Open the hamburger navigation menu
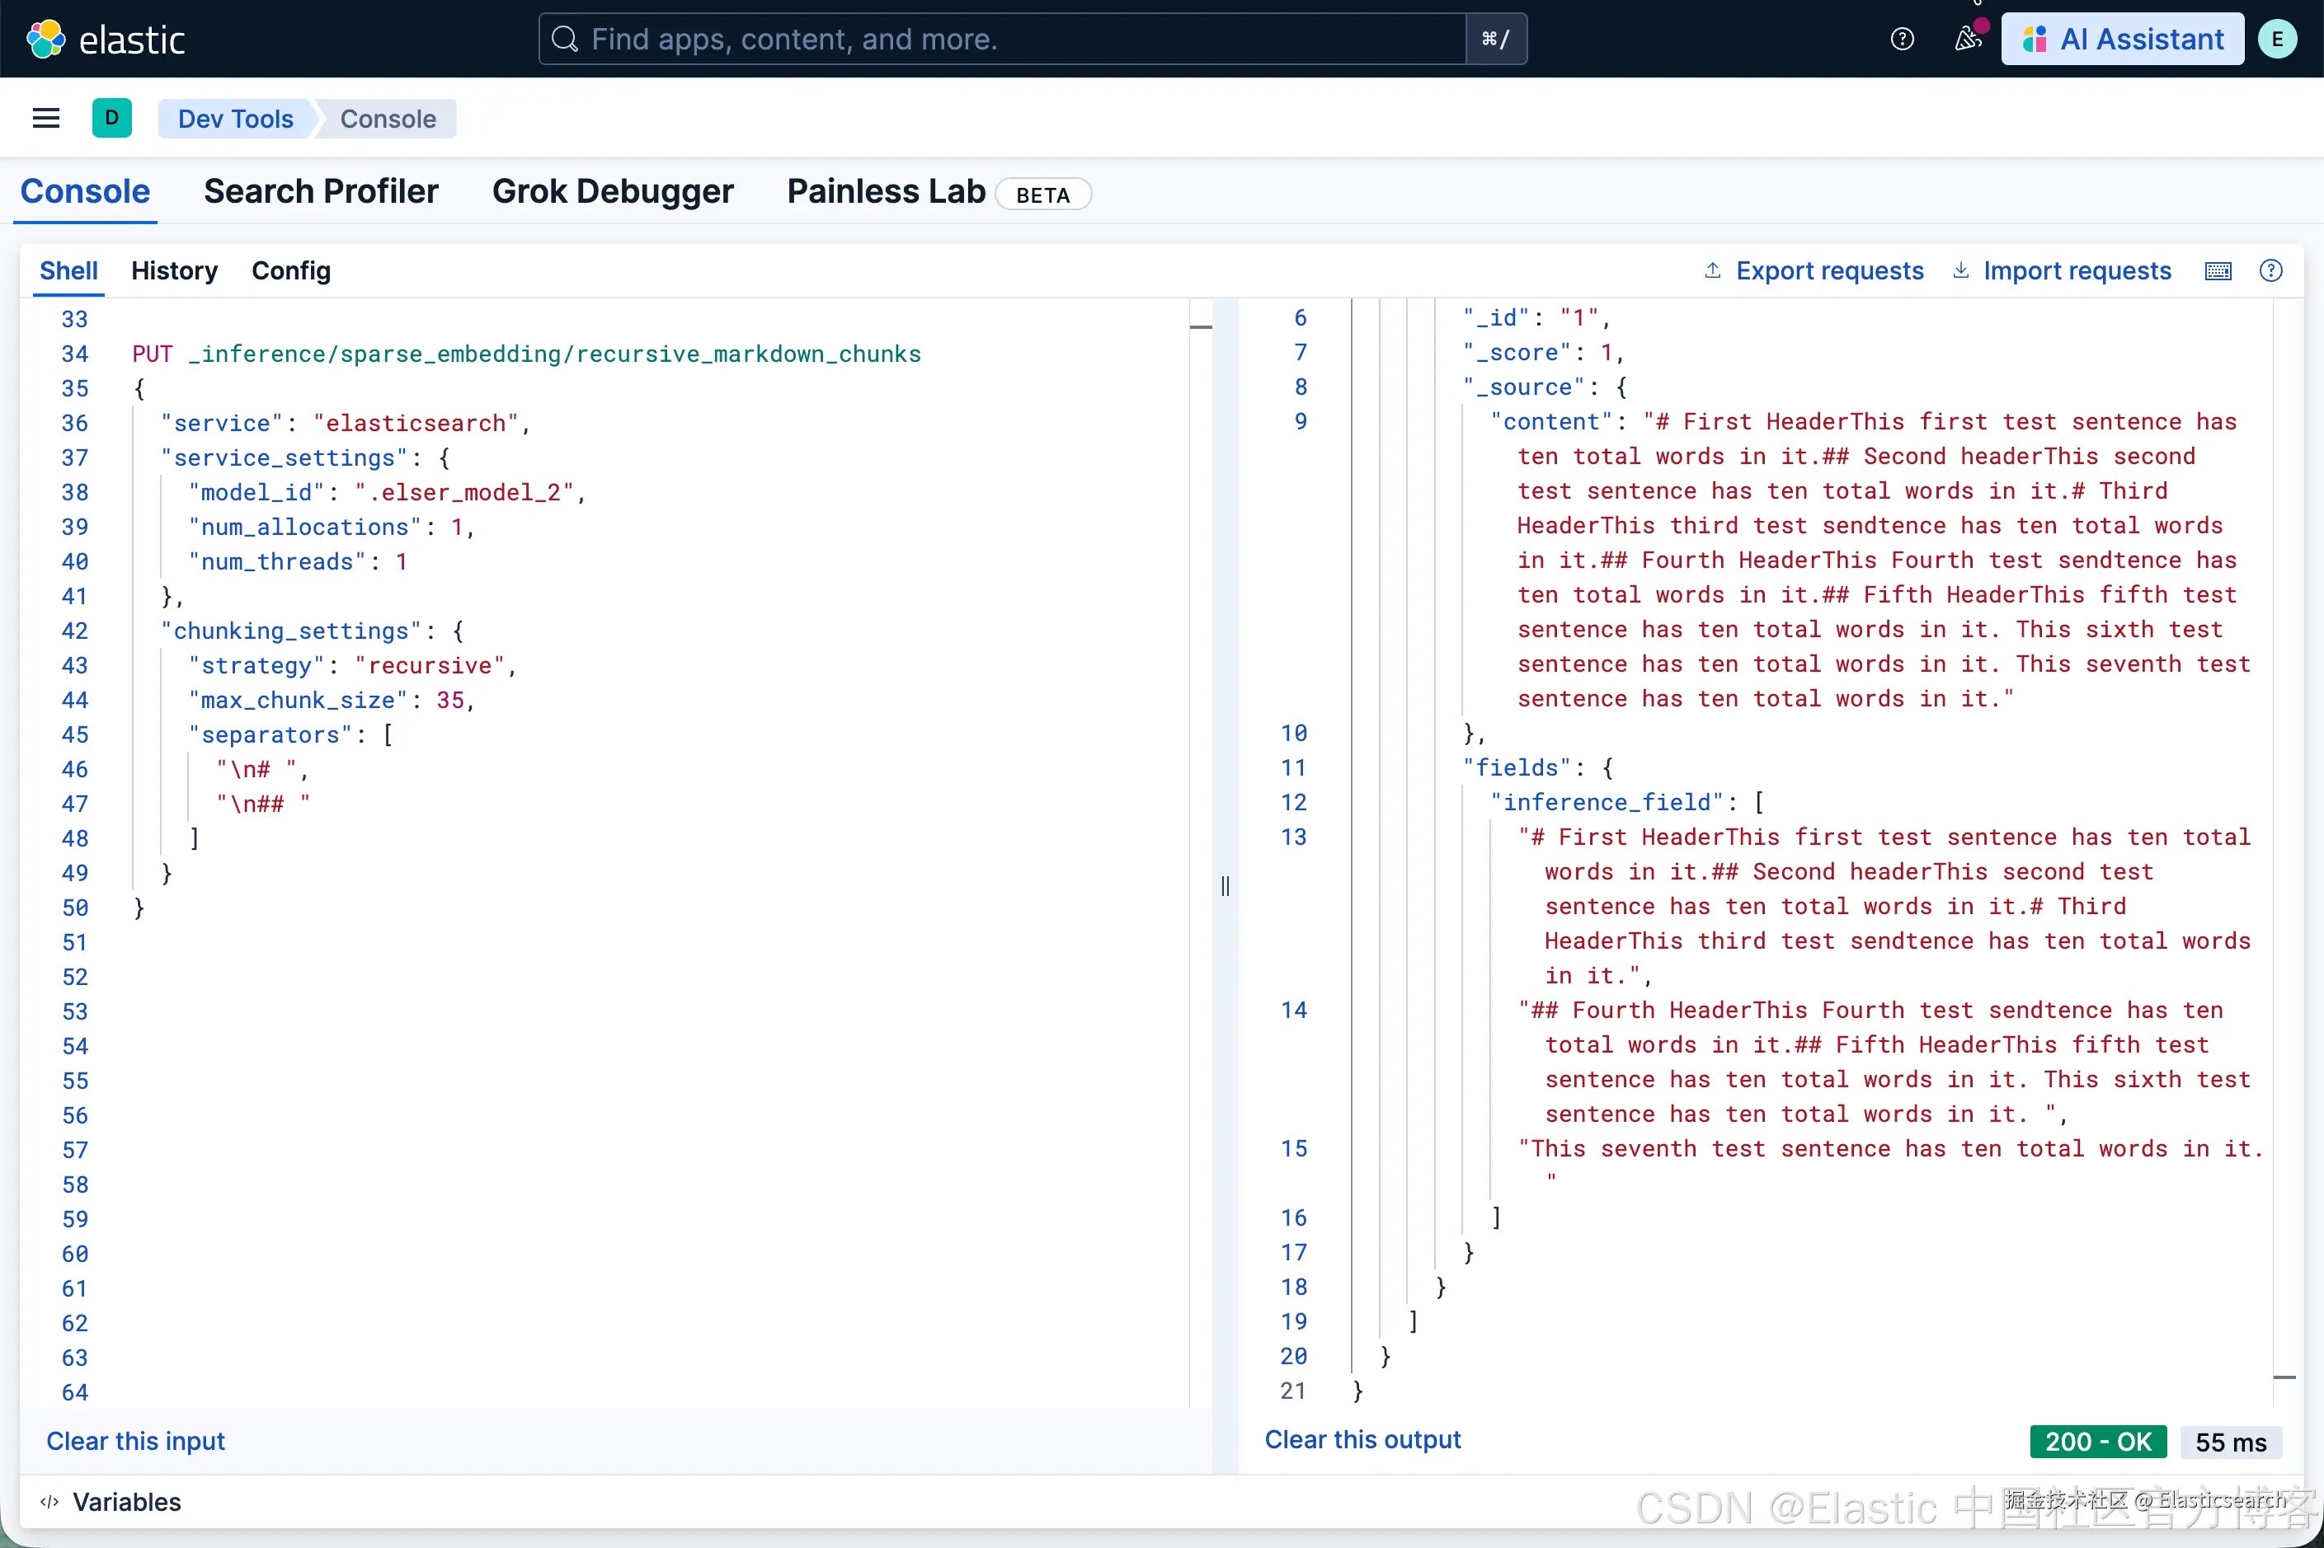 click(x=46, y=119)
